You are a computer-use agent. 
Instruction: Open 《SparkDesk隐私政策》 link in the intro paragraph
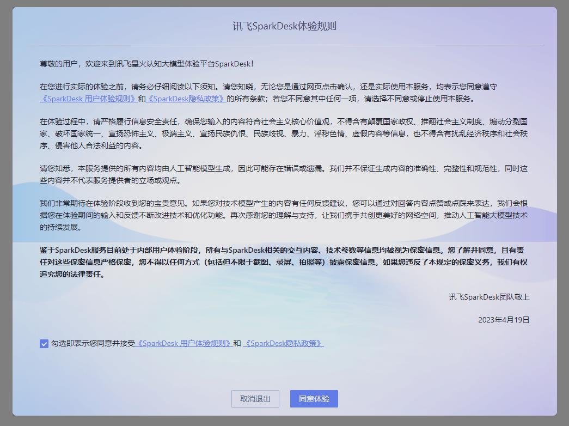[x=186, y=99]
